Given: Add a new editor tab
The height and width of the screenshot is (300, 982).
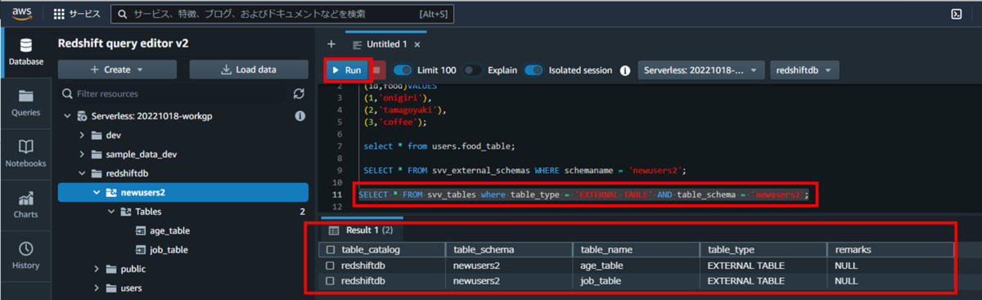Looking at the screenshot, I should 331,44.
